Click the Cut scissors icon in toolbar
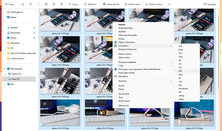The width and height of the screenshot is (222, 131). pyautogui.click(x=23, y=4)
